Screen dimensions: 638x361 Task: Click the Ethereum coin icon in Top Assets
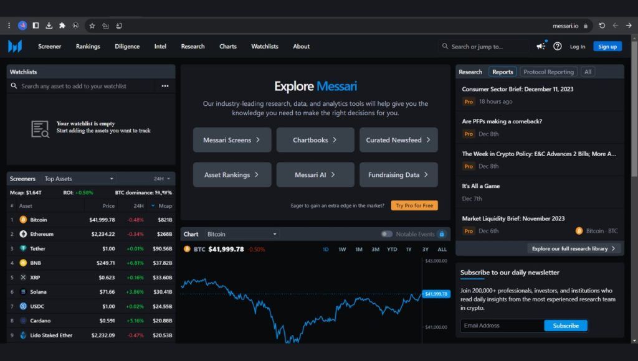point(23,234)
